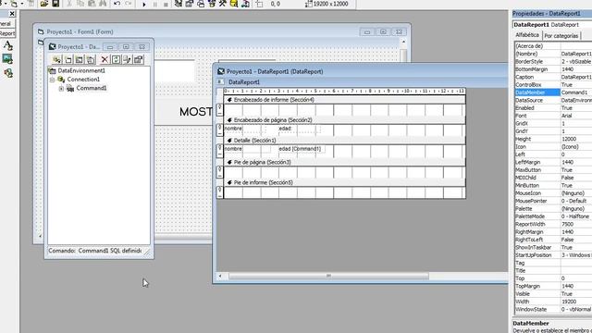Open the Data View window icon
Viewport: 592px width, 333px height.
coord(234,4)
